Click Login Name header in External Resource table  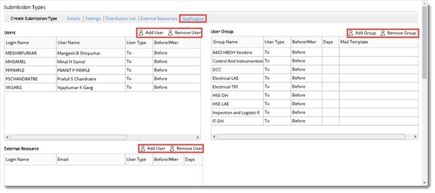(30, 159)
